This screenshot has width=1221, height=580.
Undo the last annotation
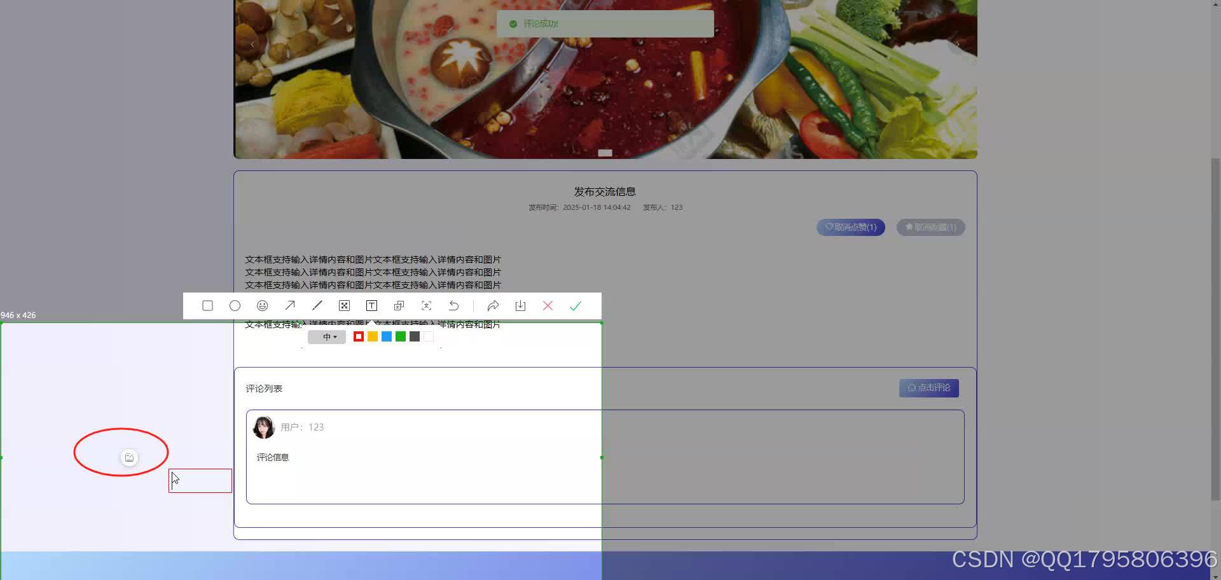[x=453, y=305]
